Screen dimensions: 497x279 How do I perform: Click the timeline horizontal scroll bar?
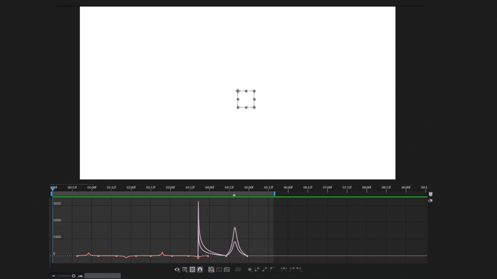(103, 276)
